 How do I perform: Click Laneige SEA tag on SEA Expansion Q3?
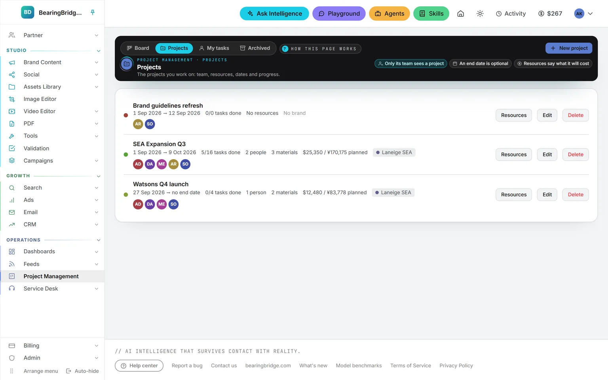point(394,152)
